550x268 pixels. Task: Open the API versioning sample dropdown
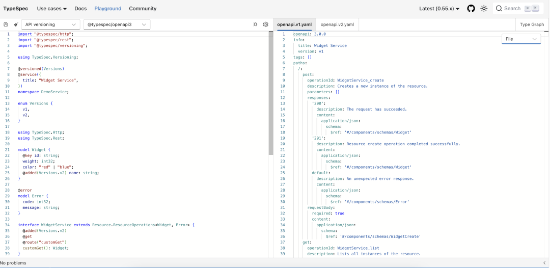tap(50, 24)
